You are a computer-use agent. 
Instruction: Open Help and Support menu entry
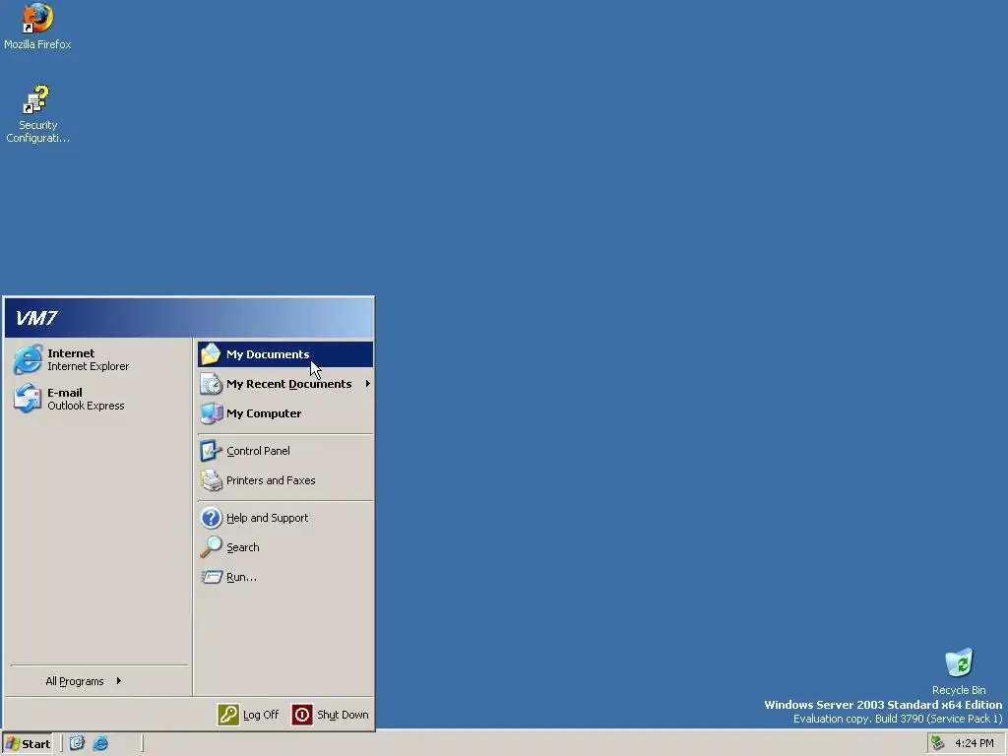pyautogui.click(x=285, y=518)
